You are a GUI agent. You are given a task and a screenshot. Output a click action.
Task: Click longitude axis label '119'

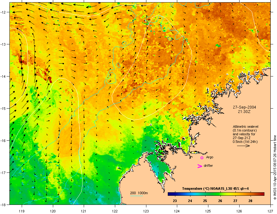22,211
